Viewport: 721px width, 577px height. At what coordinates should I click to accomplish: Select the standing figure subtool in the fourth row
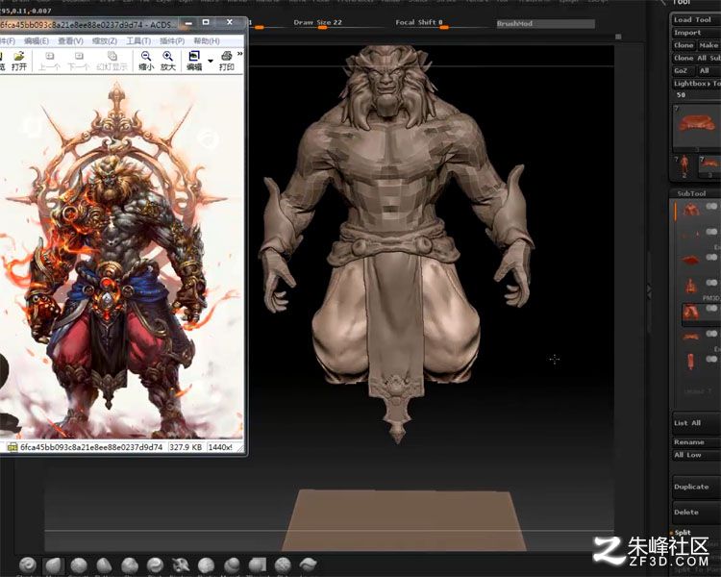[x=690, y=286]
